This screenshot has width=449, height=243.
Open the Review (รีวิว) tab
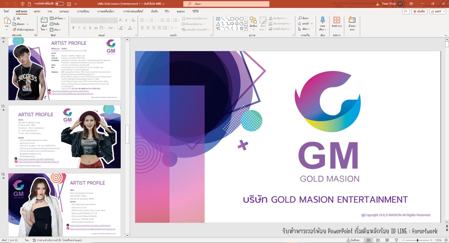point(167,11)
